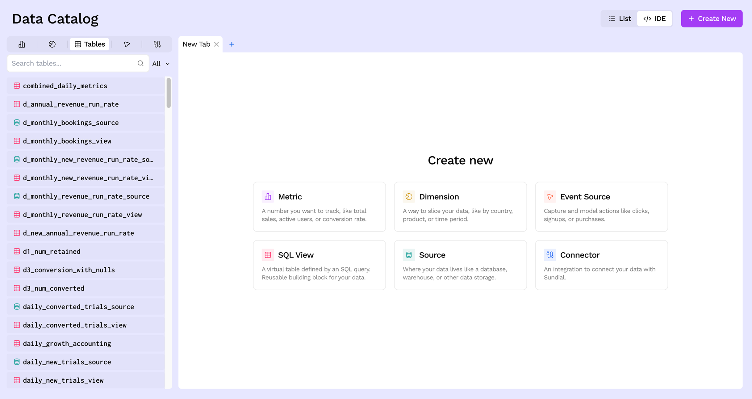Open the All filter dropdown

160,64
